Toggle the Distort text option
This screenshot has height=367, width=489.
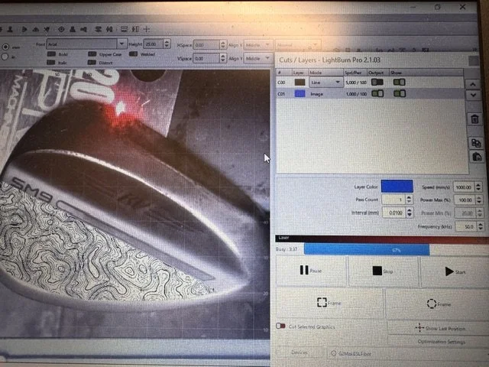click(x=92, y=63)
